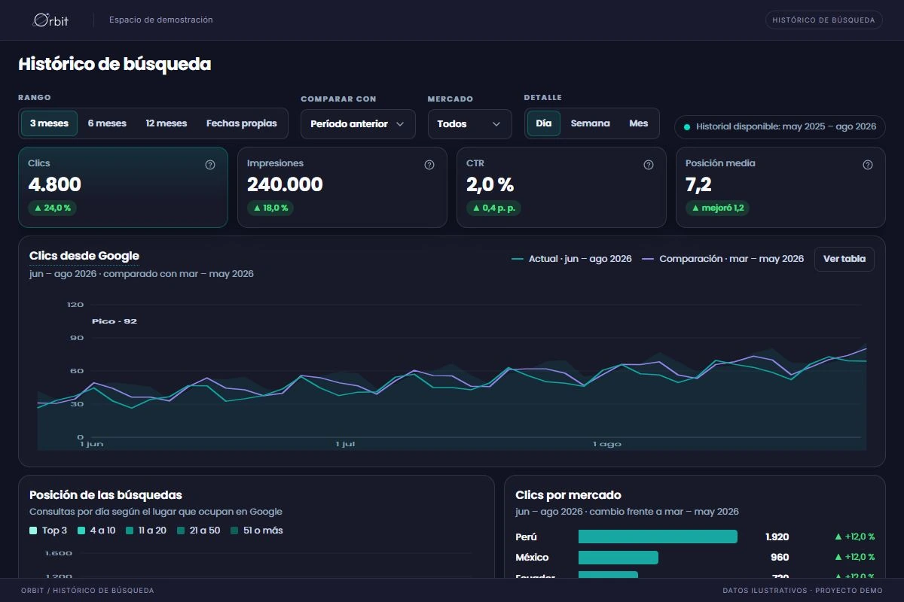Choose Fechas propias range option
Viewport: 904px width, 602px height.
point(242,123)
